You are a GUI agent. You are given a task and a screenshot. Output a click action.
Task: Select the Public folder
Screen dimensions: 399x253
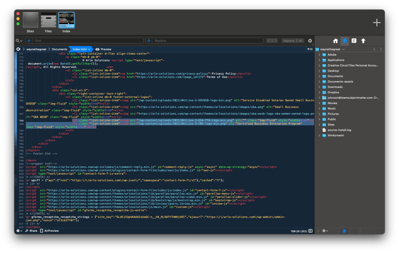click(332, 119)
